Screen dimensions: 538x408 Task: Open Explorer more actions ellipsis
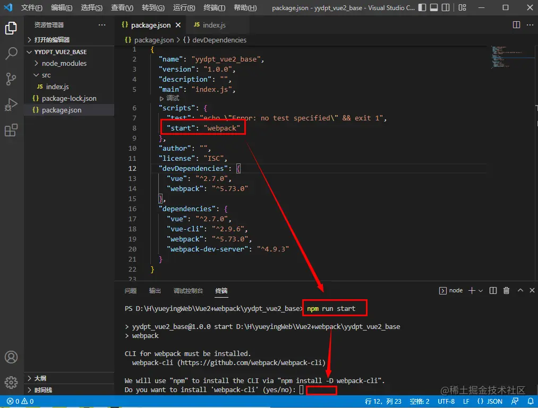[102, 25]
